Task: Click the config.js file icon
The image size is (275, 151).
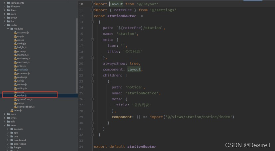Action: 15,44
